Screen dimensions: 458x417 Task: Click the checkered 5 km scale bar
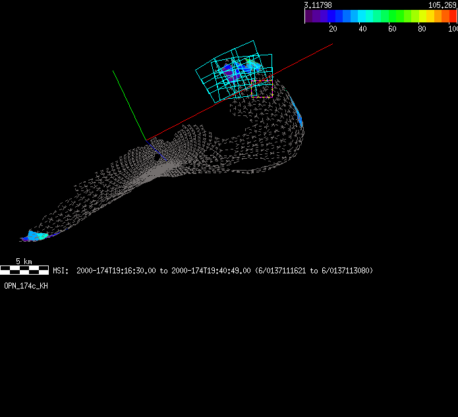(24, 269)
